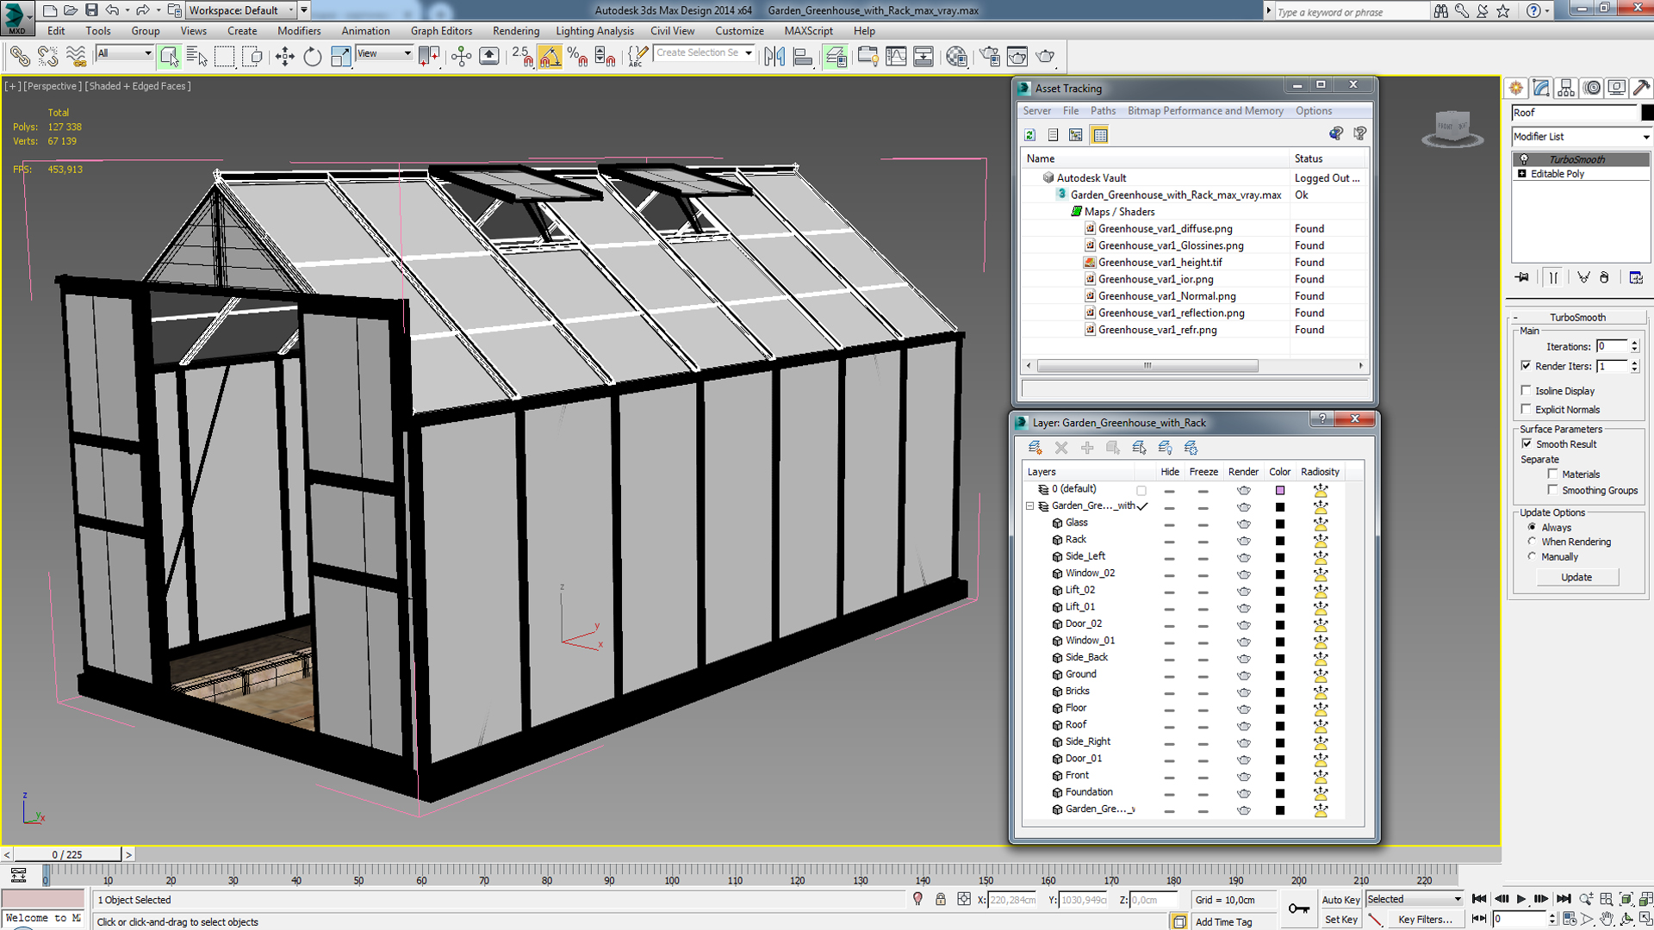Toggle Smooth Result checkbox
The height and width of the screenshot is (930, 1654).
(1527, 444)
